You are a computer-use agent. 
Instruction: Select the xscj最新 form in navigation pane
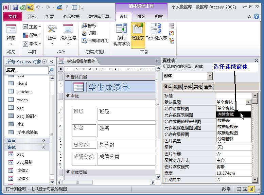25,162
